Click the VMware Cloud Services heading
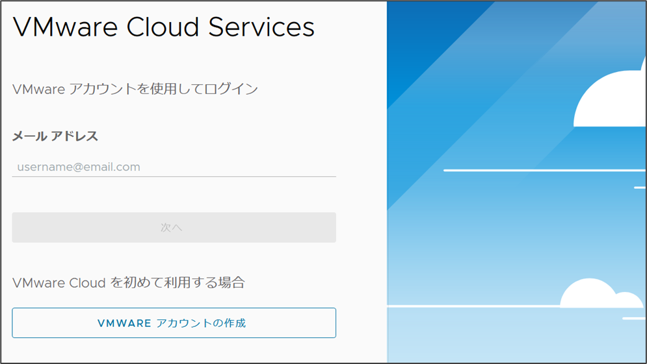647x364 pixels. (x=163, y=27)
